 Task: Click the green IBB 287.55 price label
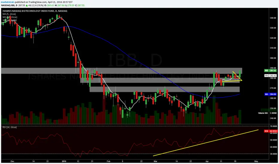(270, 71)
